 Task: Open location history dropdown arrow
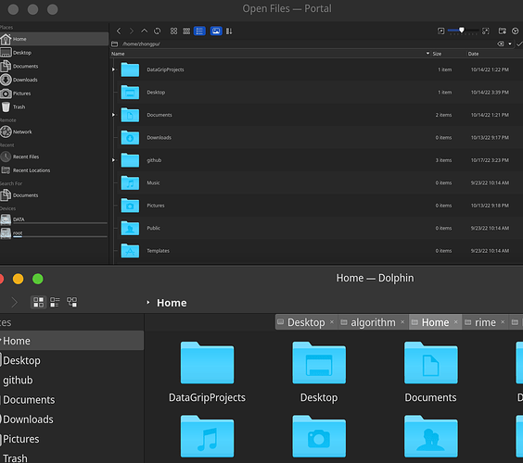click(x=510, y=44)
